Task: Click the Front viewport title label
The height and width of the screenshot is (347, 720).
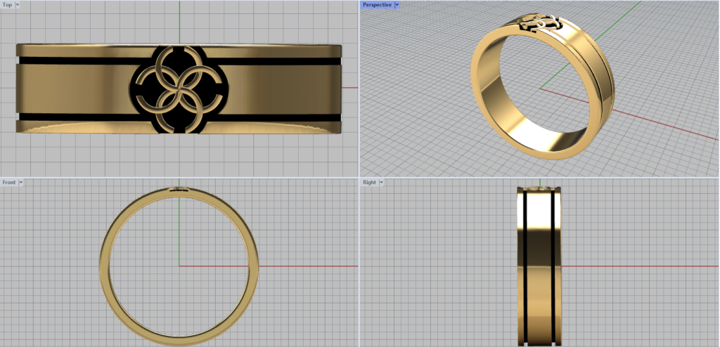Action: pyautogui.click(x=9, y=182)
